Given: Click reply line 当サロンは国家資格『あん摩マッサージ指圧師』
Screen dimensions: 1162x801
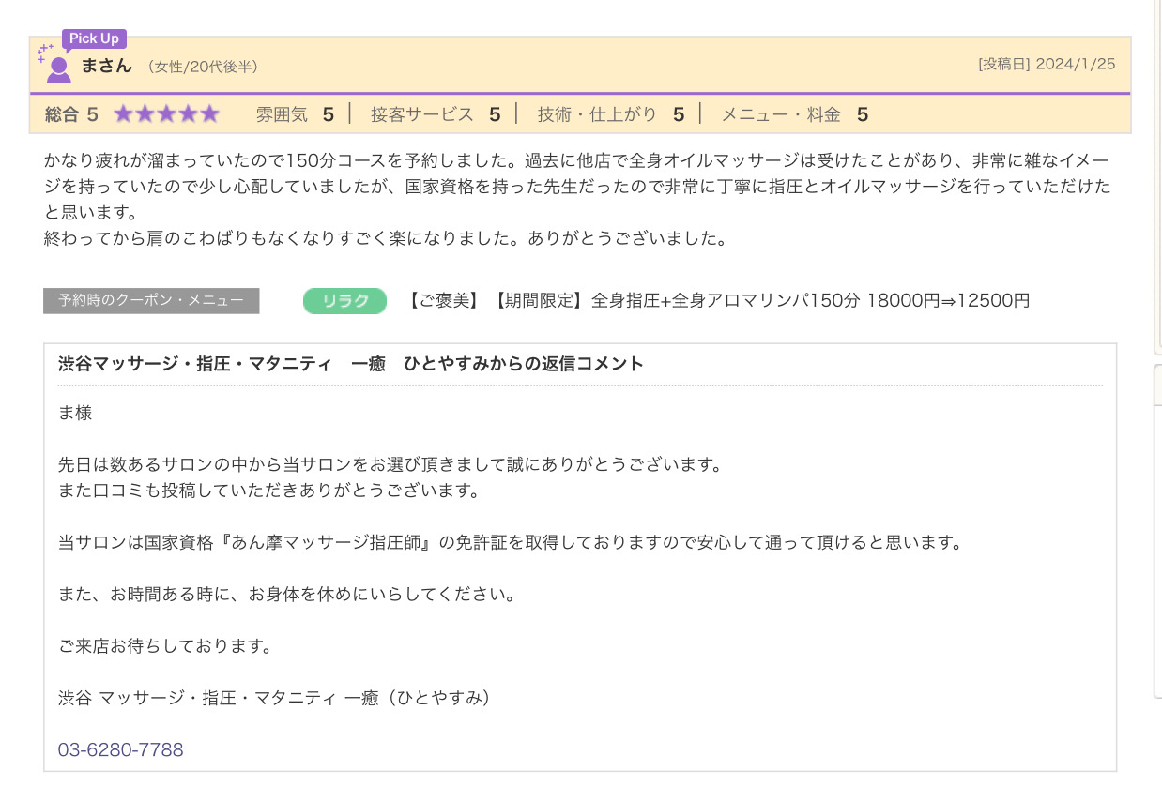Looking at the screenshot, I should 511,542.
